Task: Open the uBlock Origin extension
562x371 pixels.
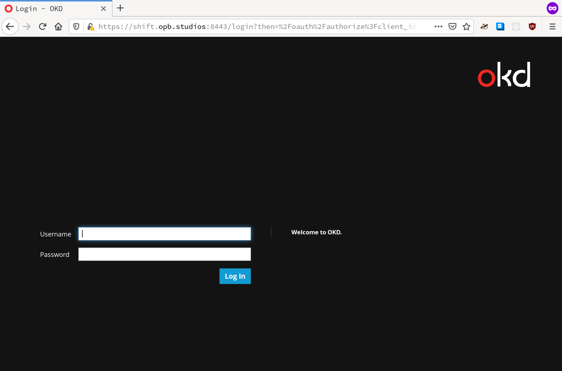Action: (532, 26)
